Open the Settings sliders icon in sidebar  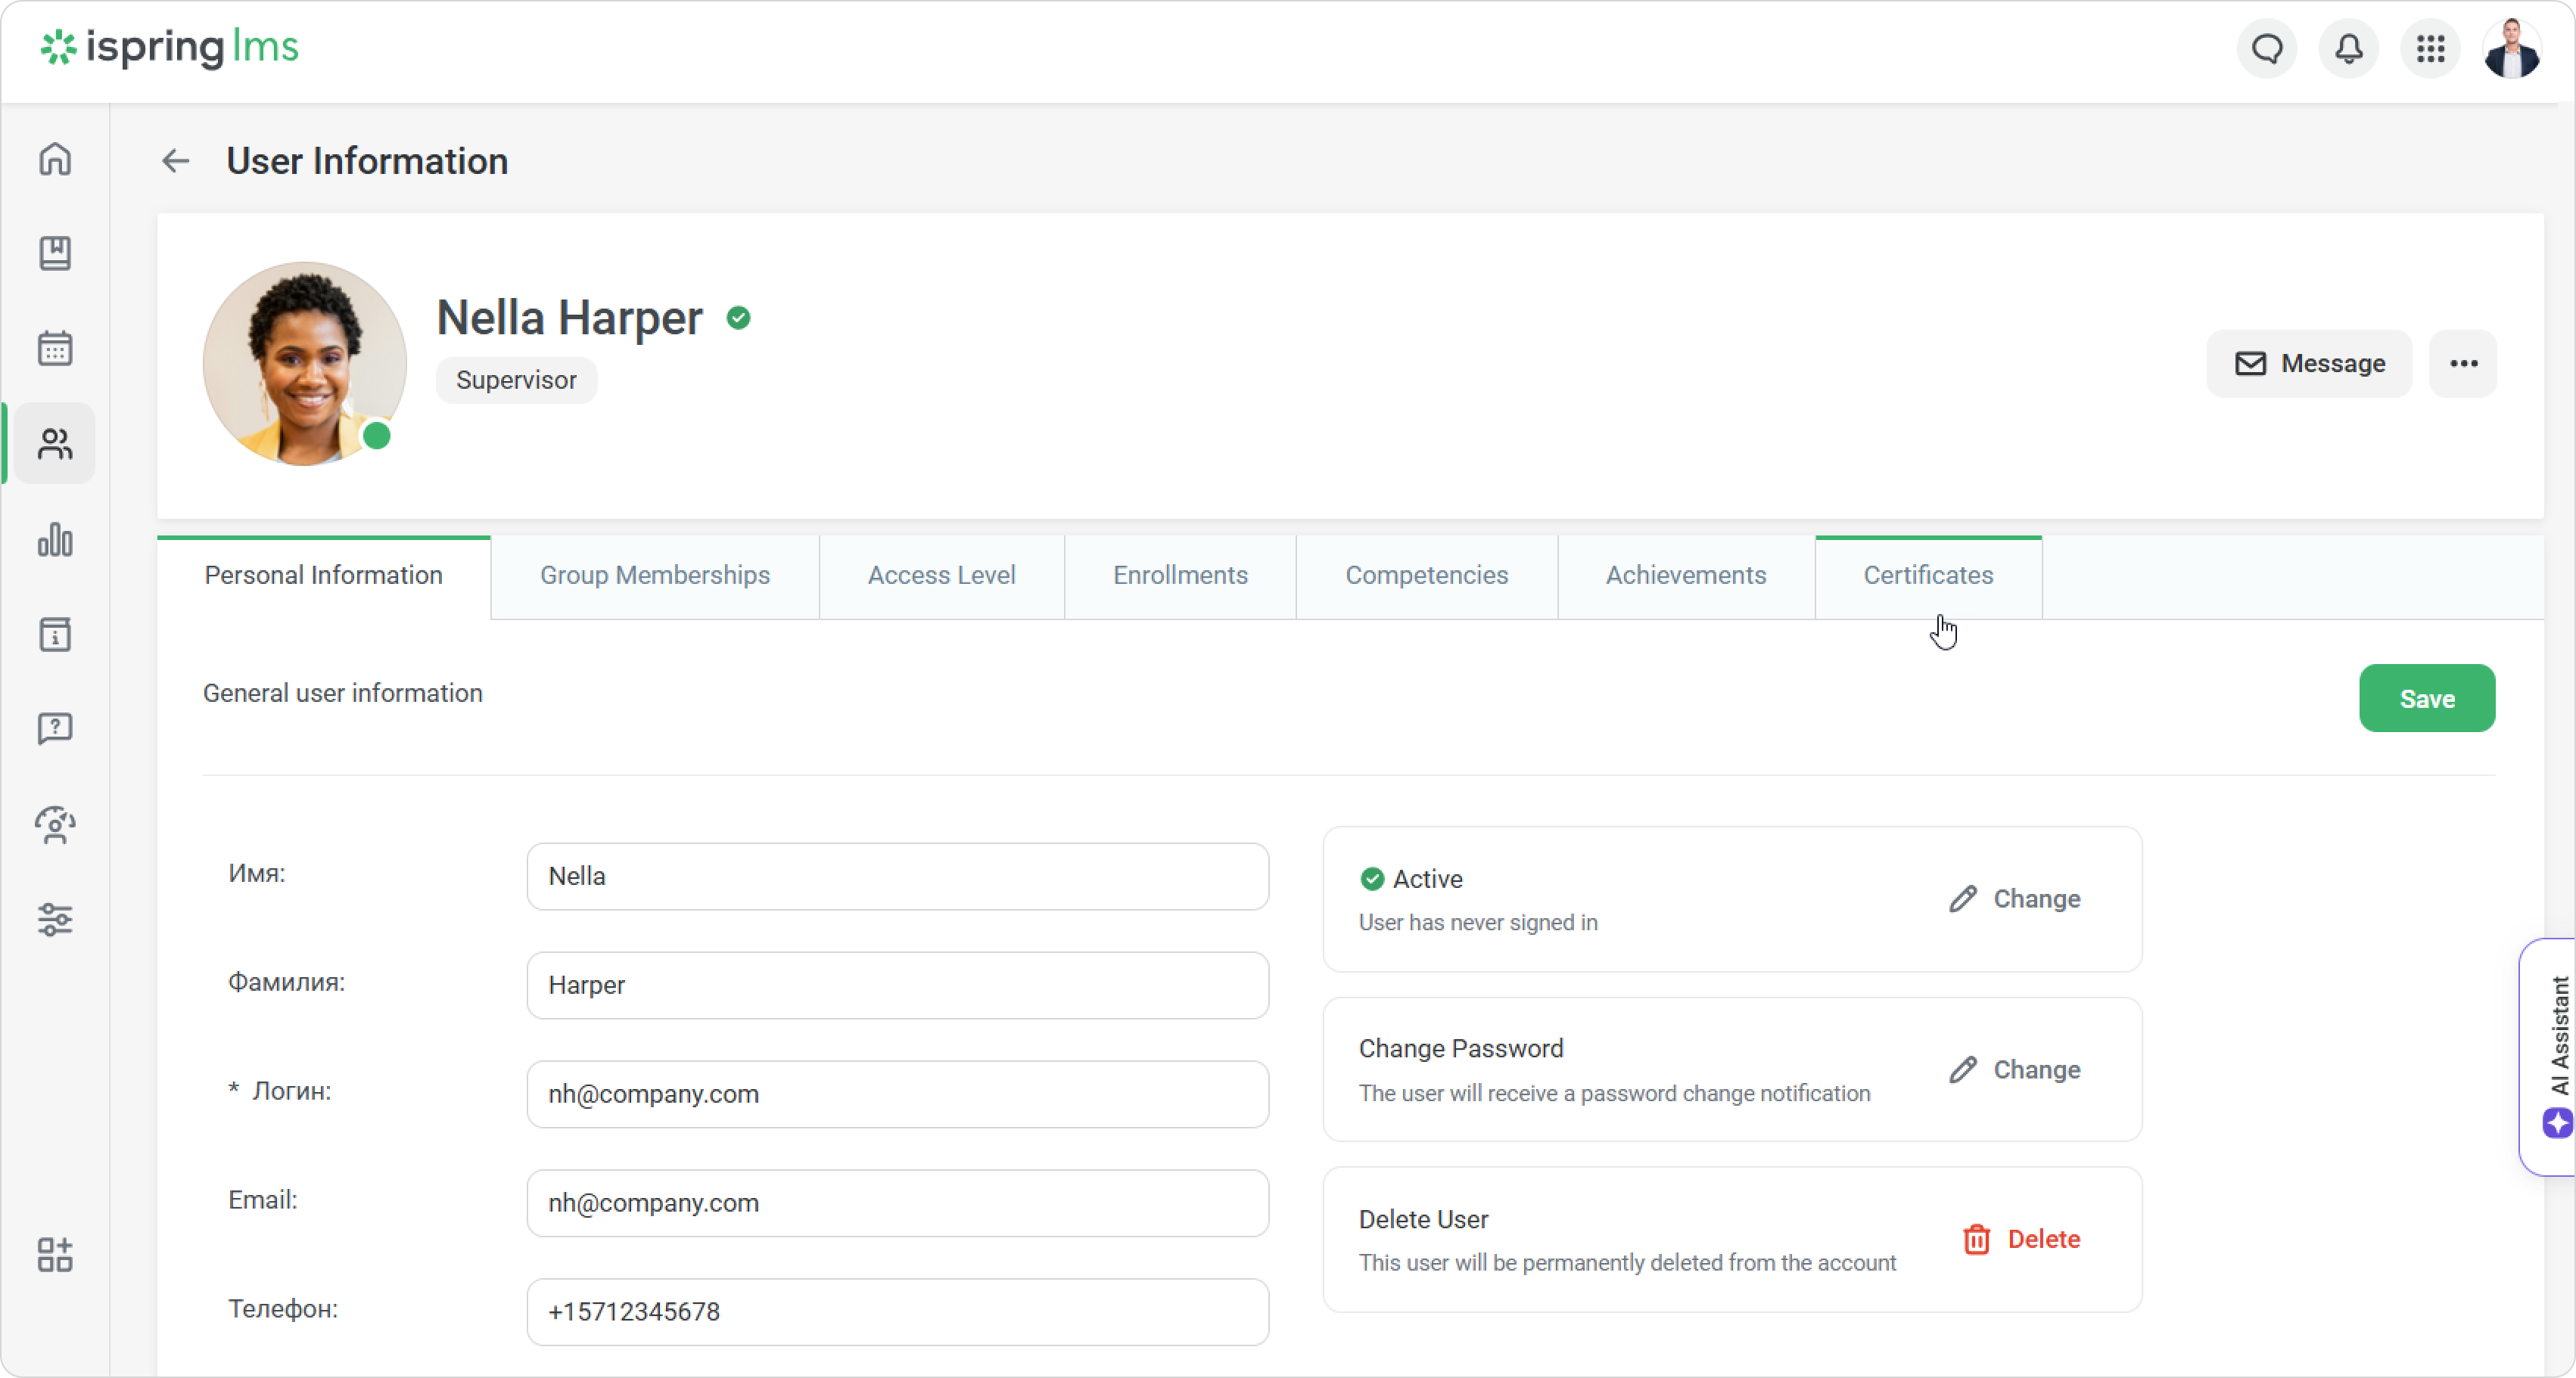55,920
